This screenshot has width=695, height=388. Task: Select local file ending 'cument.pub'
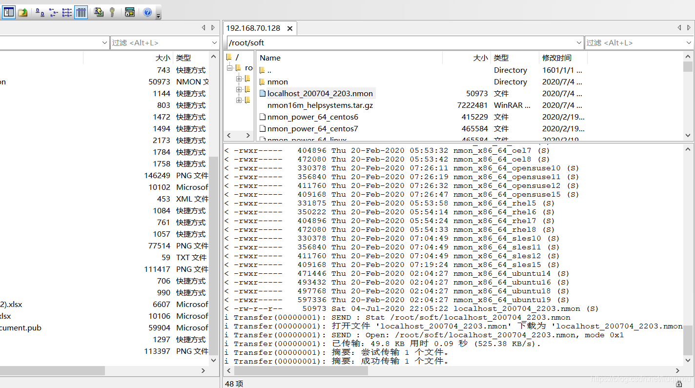tap(20, 328)
